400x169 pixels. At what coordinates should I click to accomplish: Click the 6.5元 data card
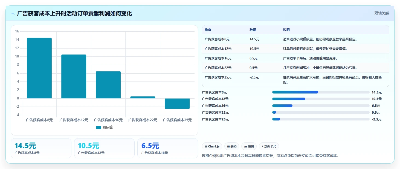[x=168, y=148]
